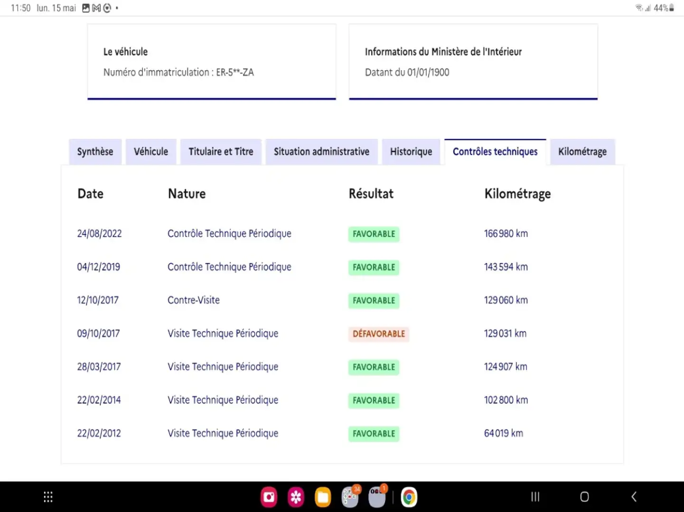Tap the recent apps navigation button
684x512 pixels.
(x=535, y=497)
